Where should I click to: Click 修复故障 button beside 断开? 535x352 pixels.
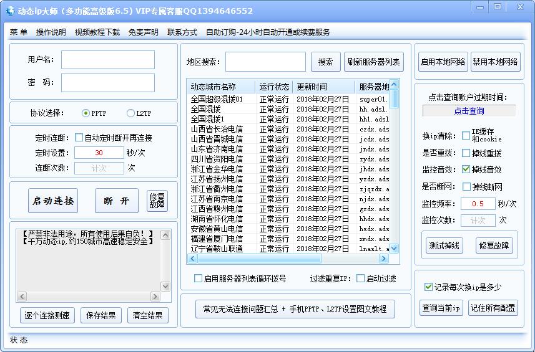(157, 201)
